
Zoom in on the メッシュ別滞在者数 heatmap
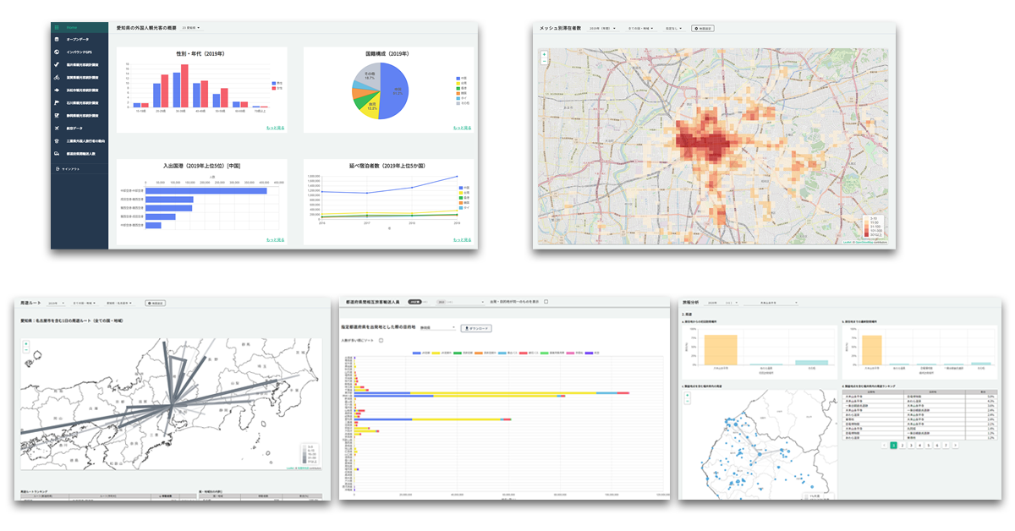(x=544, y=54)
